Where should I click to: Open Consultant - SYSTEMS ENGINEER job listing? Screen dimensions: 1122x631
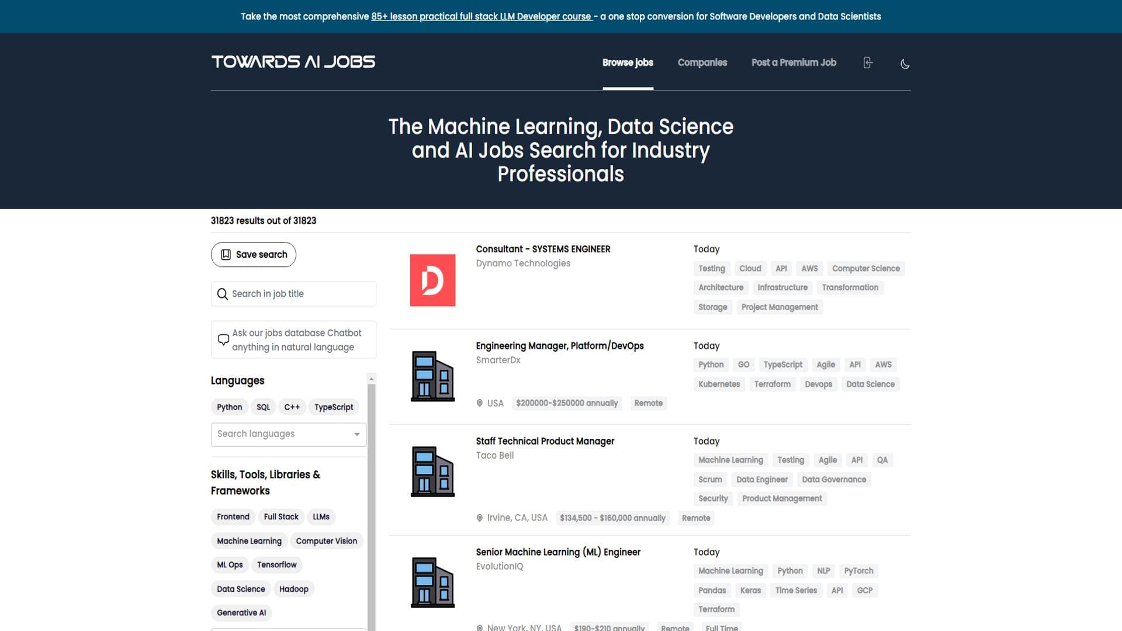click(543, 249)
